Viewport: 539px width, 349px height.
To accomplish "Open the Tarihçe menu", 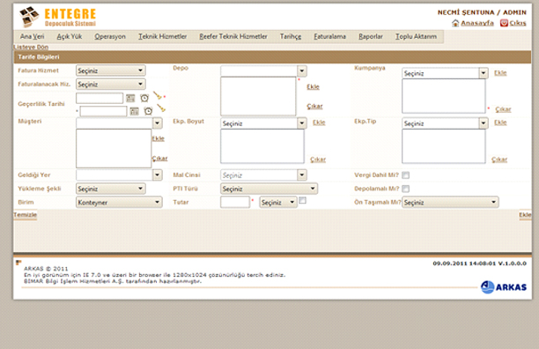I will click(291, 36).
